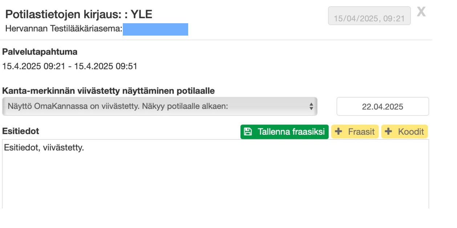Image resolution: width=457 pixels, height=228 pixels.
Task: Open the Koodit code list
Action: (405, 131)
